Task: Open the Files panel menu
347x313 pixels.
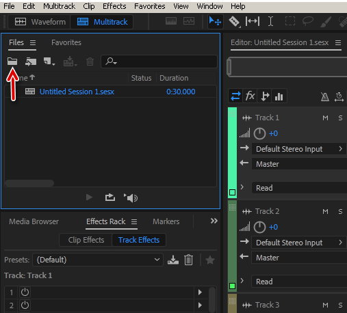Action: 33,42
